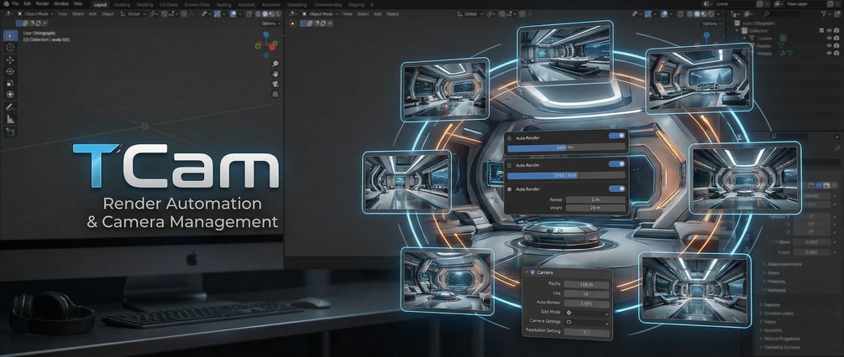
Task: Click the Veight 20 m value field
Action: (595, 208)
